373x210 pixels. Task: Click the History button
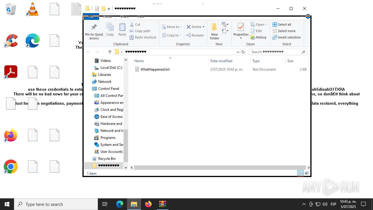click(258, 37)
